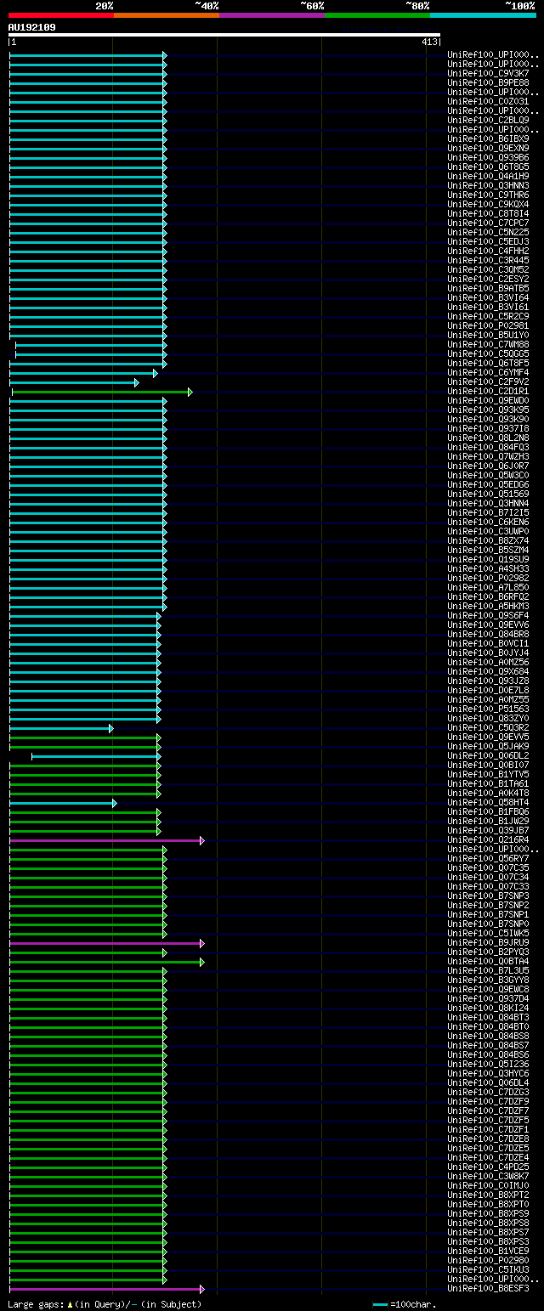The width and height of the screenshot is (544, 1311).
Task: Open hit UniRef100_C9V3K7
Action: tap(488, 74)
